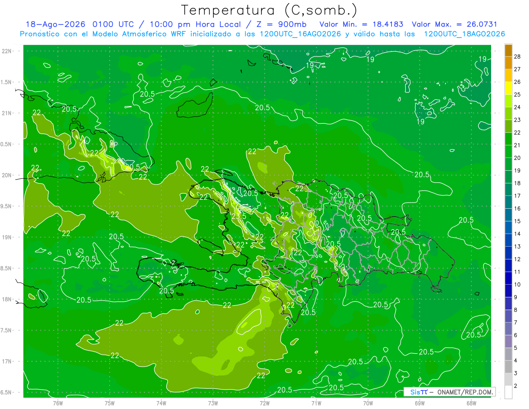
Task: Click the color bar segment between 27 and 28
Action: [x=508, y=63]
